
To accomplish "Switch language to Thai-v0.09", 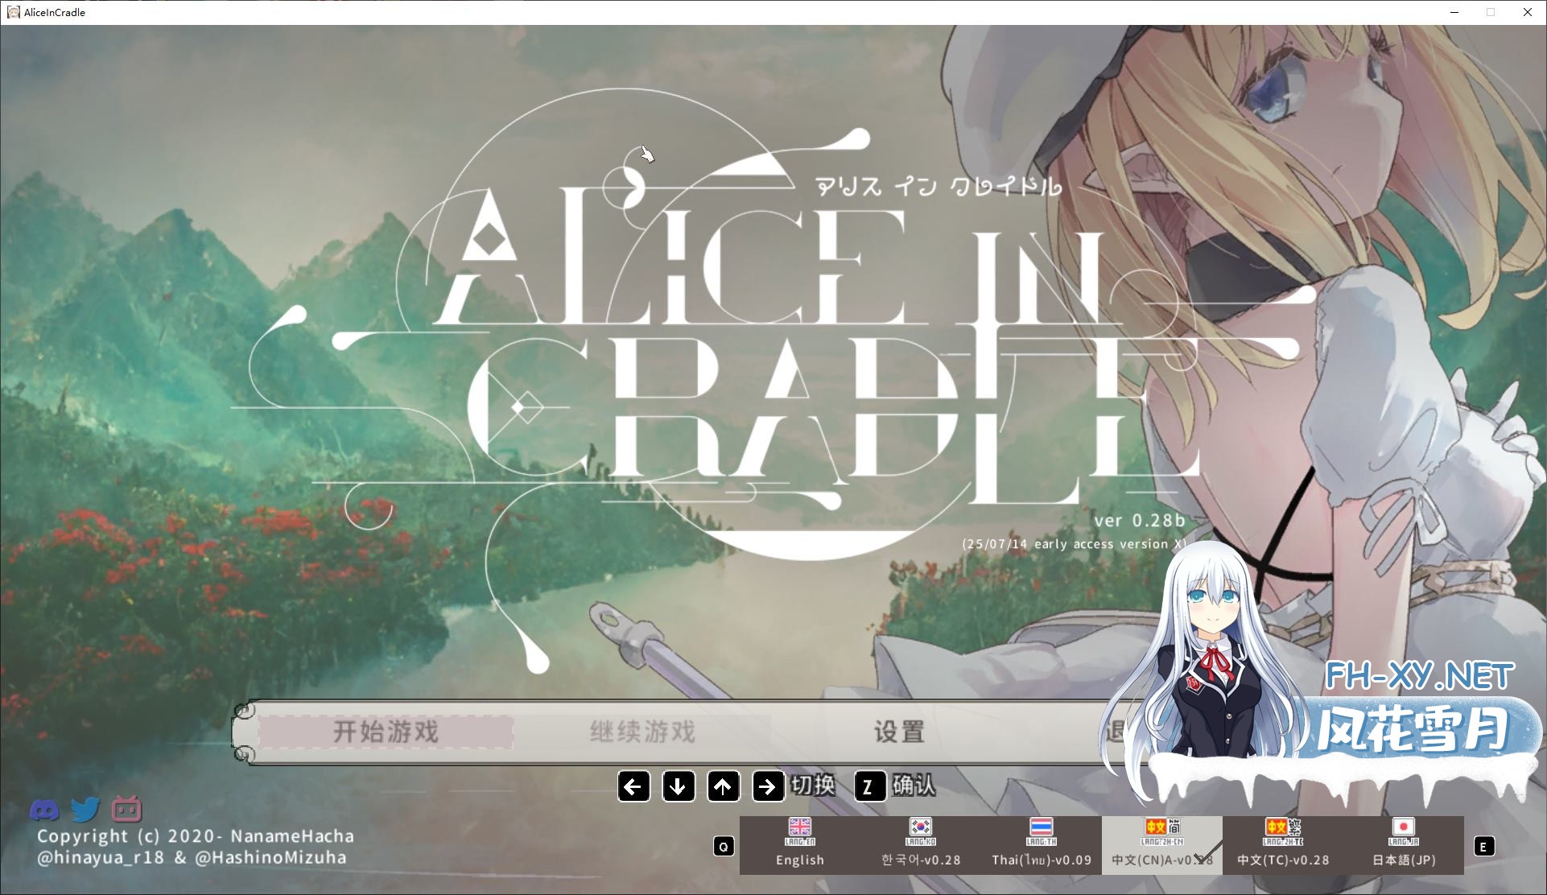I will pyautogui.click(x=1042, y=845).
